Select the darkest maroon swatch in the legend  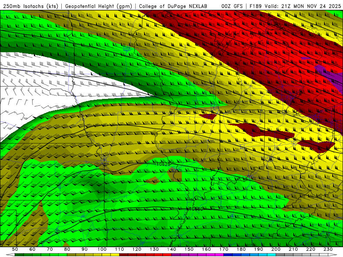[123, 254]
